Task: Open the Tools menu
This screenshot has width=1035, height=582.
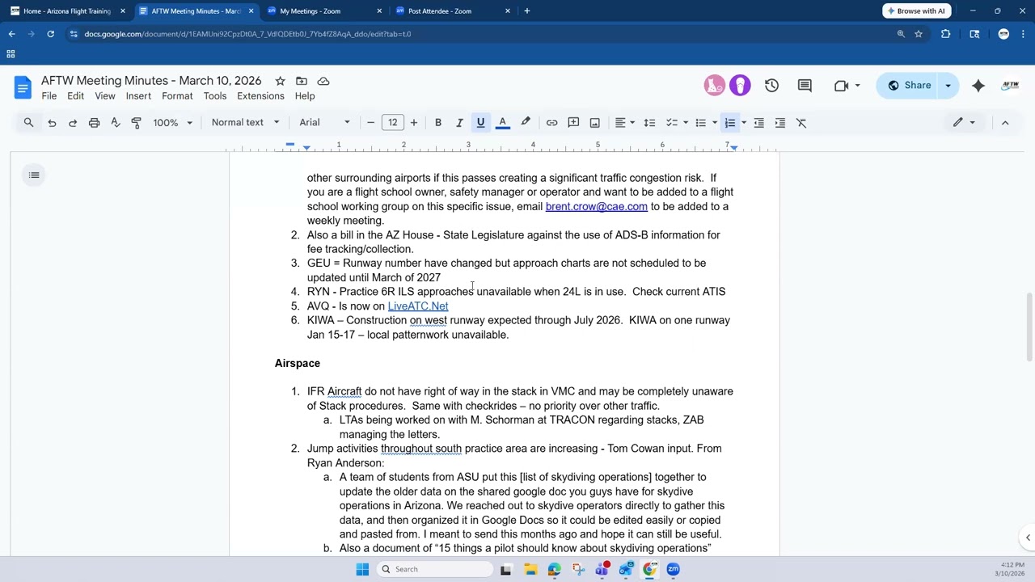Action: (x=215, y=96)
